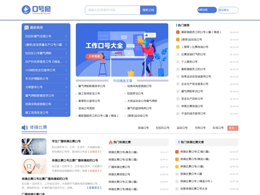
Task: Open 霸气押韵军训口号
Action: click(192, 91)
